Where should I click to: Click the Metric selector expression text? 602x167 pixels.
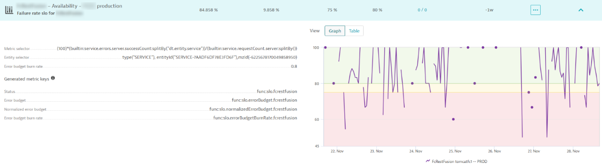point(177,48)
